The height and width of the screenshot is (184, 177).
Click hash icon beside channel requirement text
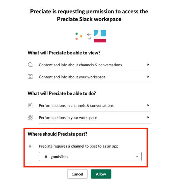click(30, 146)
